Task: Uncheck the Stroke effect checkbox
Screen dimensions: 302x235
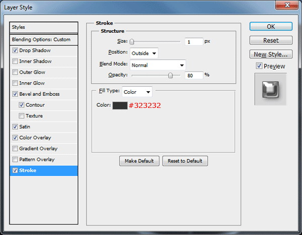Action: point(15,170)
